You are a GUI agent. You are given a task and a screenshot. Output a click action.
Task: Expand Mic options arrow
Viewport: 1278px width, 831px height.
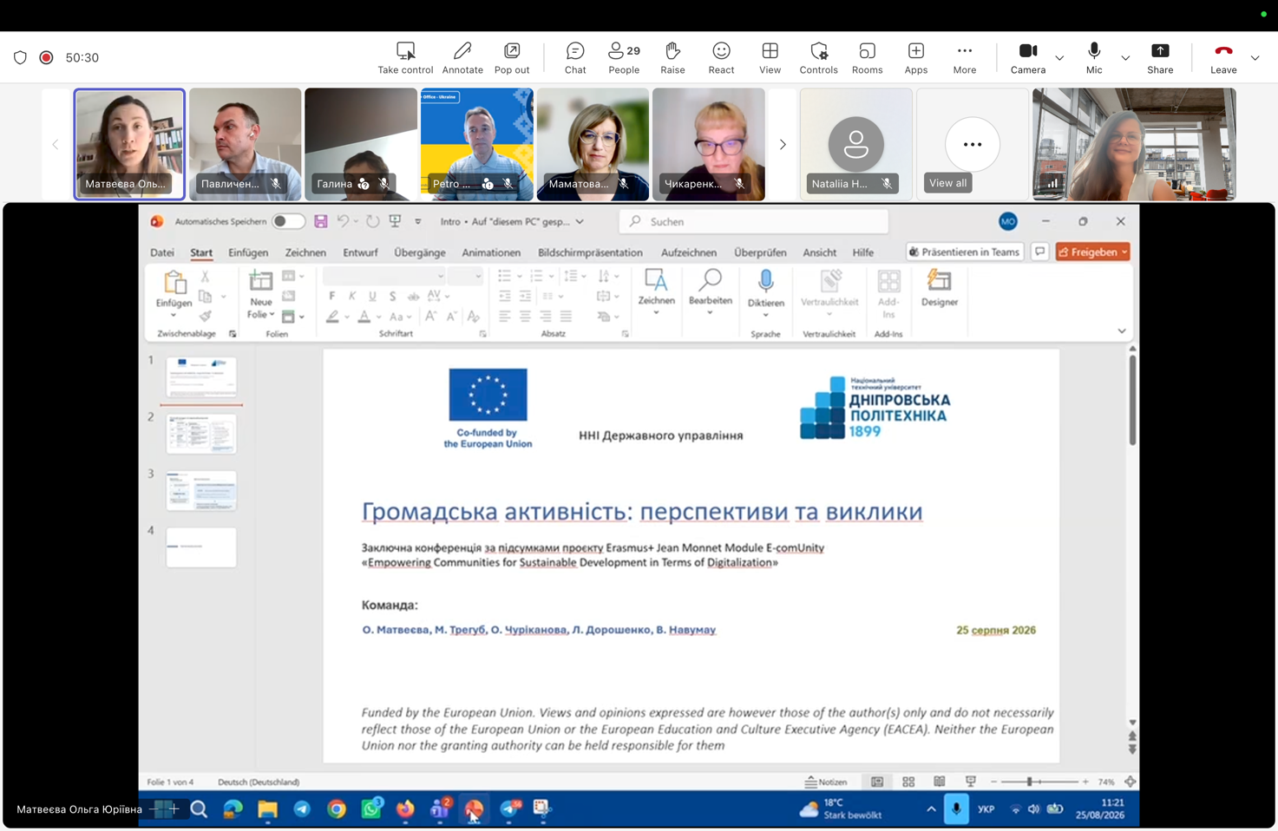(x=1125, y=58)
